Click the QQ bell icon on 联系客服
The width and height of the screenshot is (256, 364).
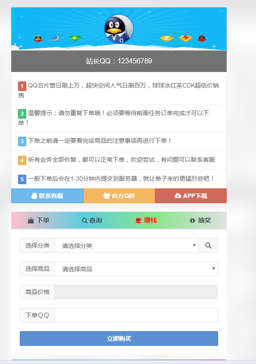(x=34, y=196)
